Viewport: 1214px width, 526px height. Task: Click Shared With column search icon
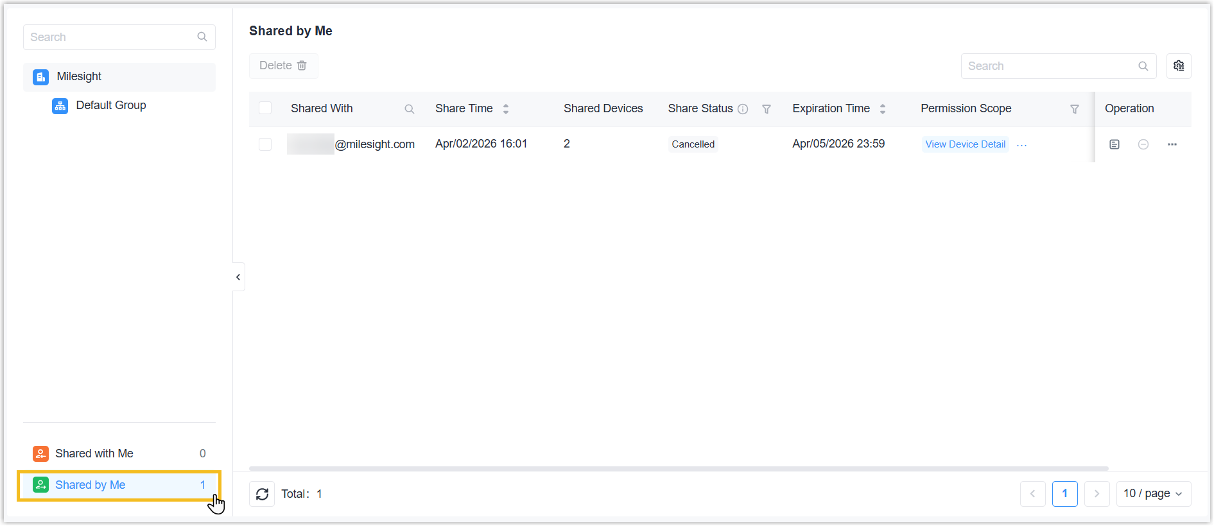pos(409,109)
